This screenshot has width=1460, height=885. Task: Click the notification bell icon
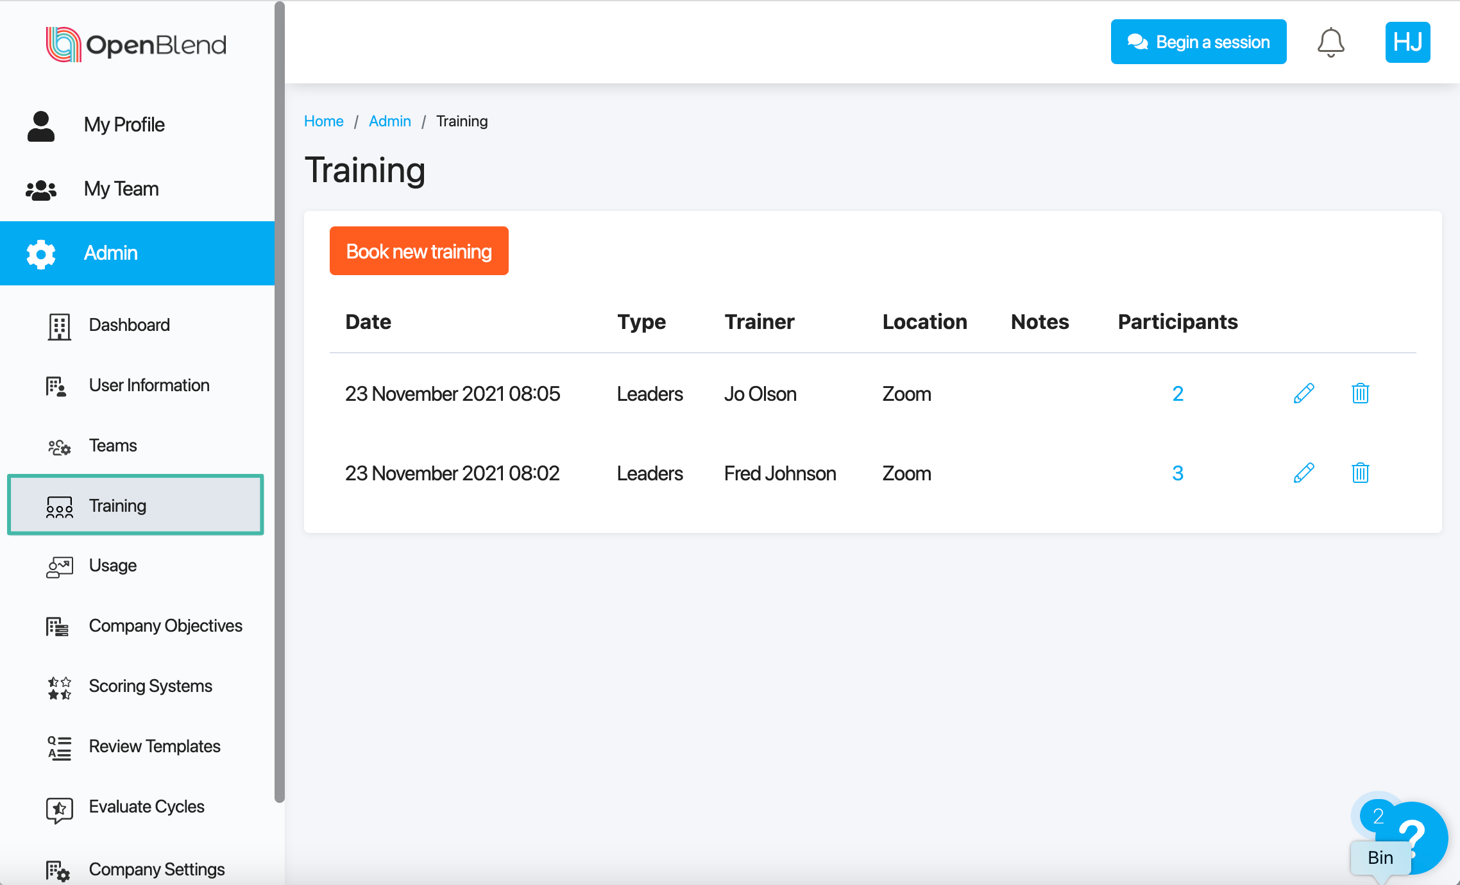pyautogui.click(x=1330, y=42)
